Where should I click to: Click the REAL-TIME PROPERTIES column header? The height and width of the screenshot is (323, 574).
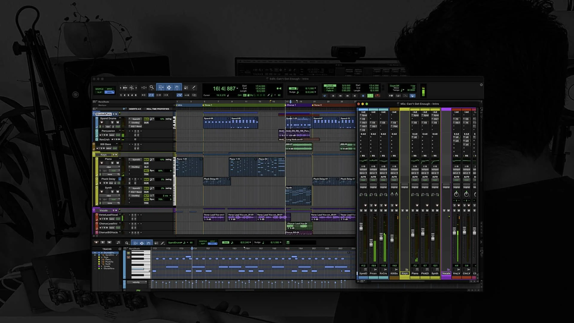tap(158, 109)
